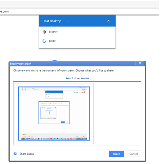This screenshot has width=161, height=164.
Task: Click the browser address bar
Action: pyautogui.click(x=80, y=12)
